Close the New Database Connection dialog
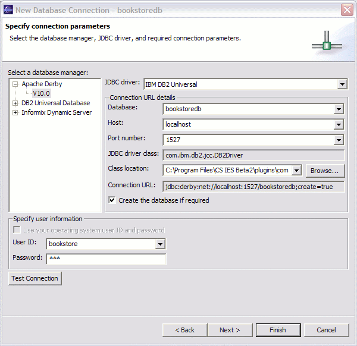Image resolution: width=357 pixels, height=346 pixels. coord(347,10)
